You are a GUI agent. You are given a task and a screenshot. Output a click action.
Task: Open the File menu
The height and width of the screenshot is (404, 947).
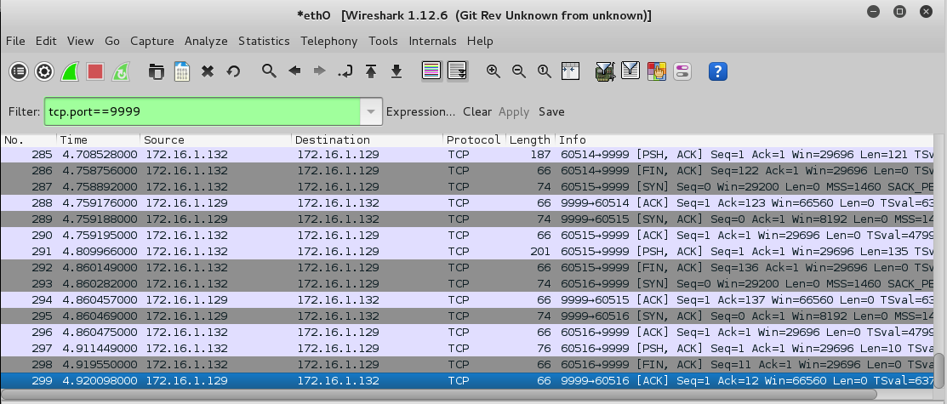15,41
